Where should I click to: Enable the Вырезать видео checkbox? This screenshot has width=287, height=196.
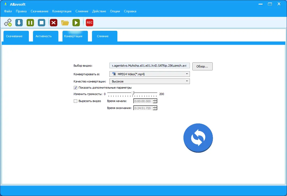(x=75, y=101)
